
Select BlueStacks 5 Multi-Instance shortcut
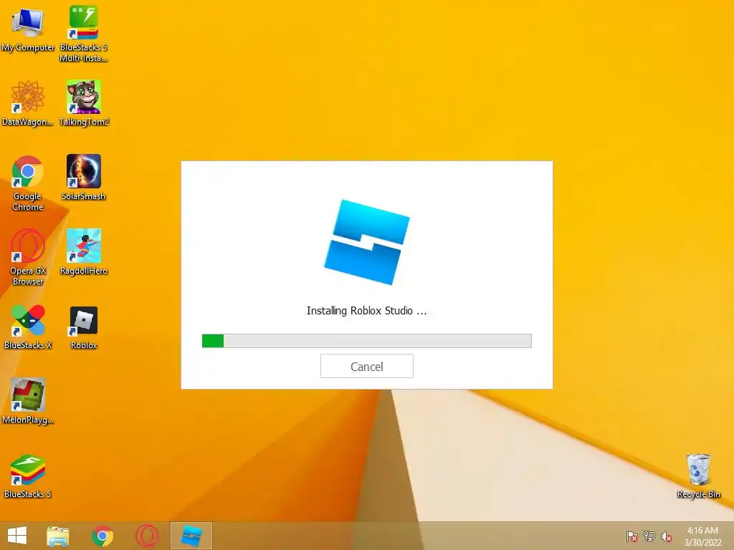pyautogui.click(x=83, y=33)
